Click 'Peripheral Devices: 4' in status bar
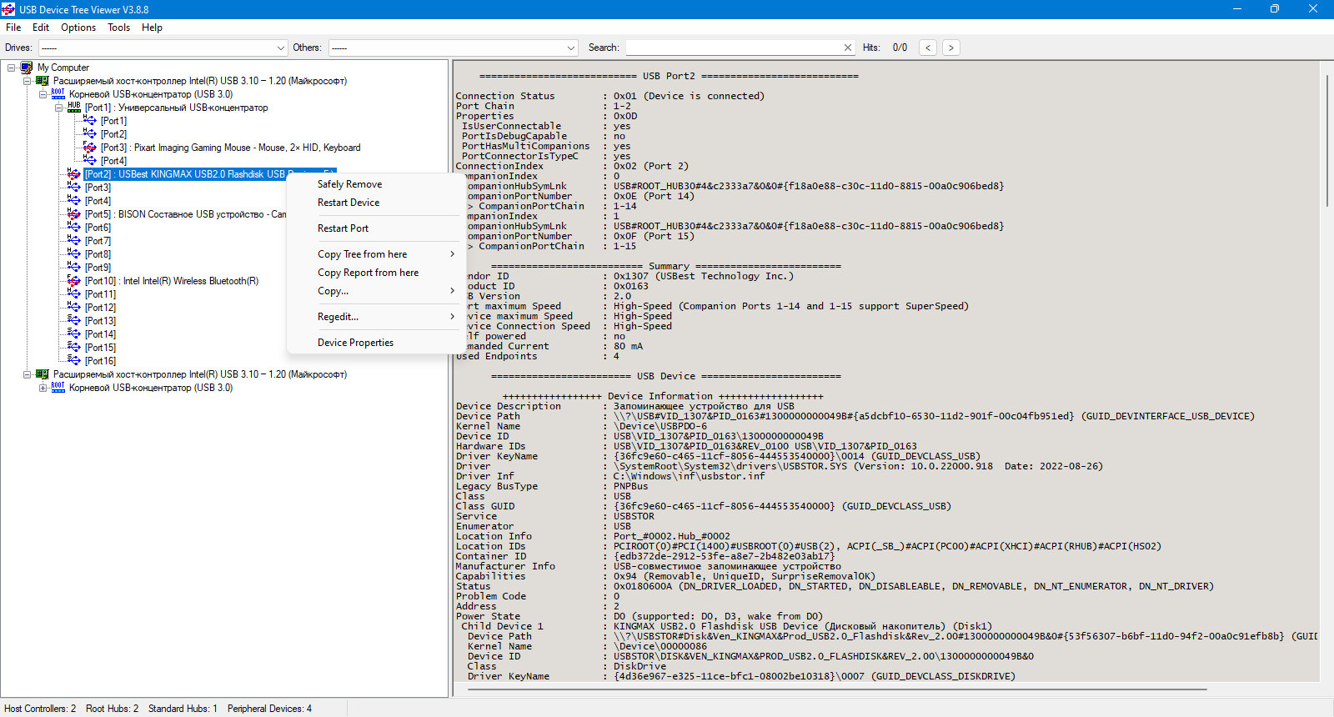 (269, 709)
